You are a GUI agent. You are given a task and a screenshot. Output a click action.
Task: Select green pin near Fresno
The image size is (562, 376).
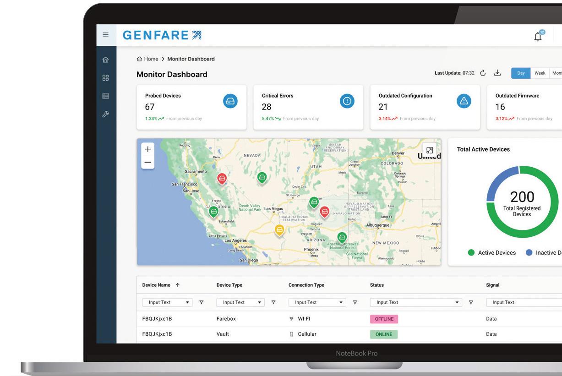213,212
